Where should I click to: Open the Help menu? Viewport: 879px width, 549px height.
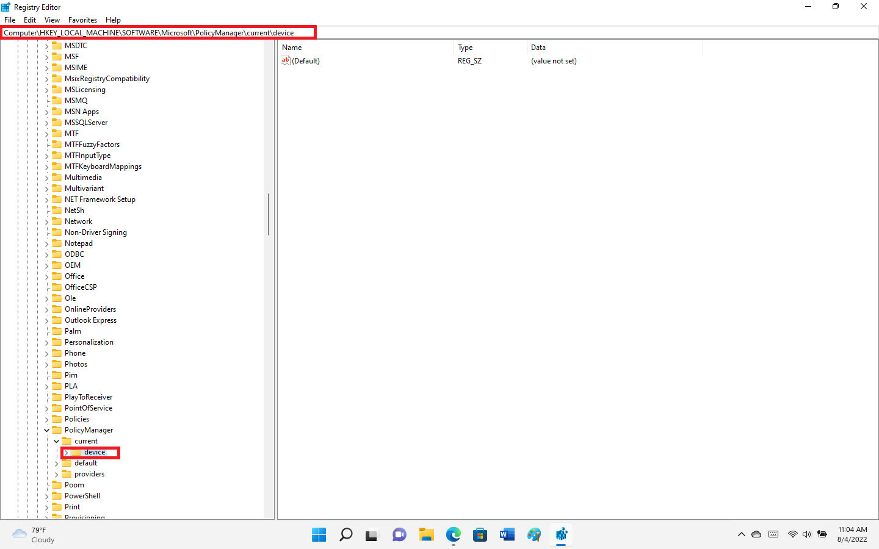coord(113,20)
